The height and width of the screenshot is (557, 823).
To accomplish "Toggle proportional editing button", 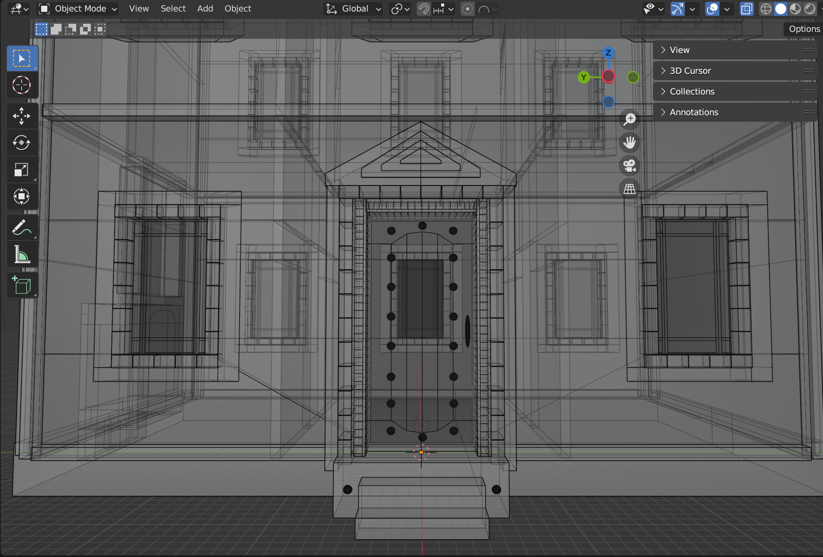I will [467, 8].
